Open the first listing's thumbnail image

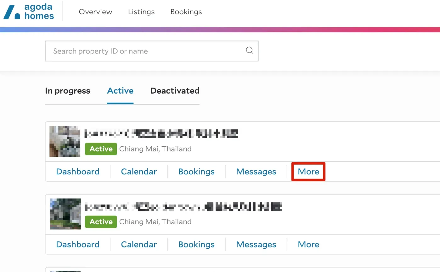tap(65, 141)
